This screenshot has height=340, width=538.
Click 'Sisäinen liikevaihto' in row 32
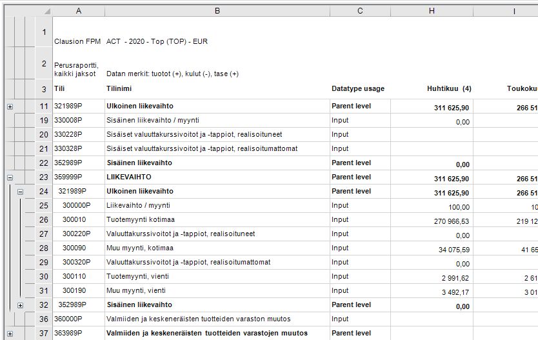217,305
